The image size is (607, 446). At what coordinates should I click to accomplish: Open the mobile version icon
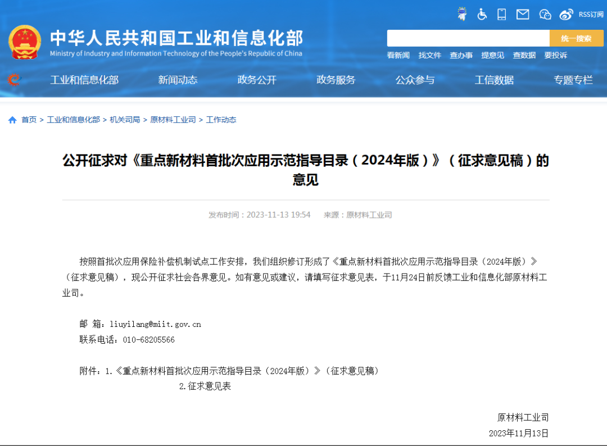pos(501,14)
